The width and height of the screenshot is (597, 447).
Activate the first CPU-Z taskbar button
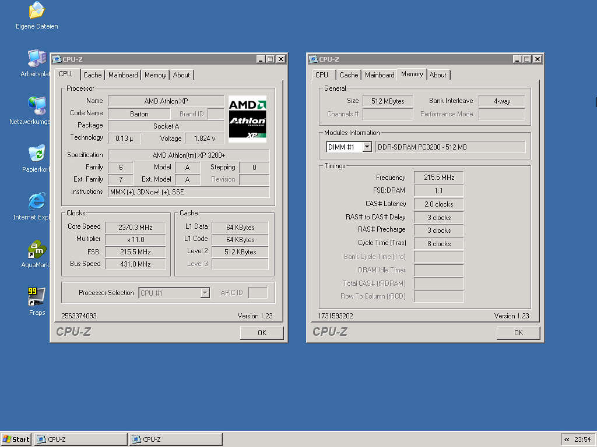(x=81, y=439)
